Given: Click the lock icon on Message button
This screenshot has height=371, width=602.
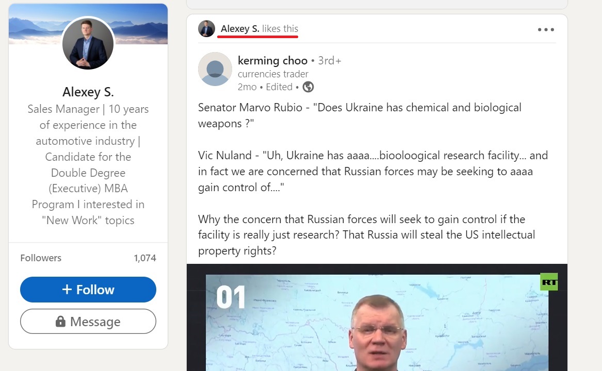Looking at the screenshot, I should pos(61,321).
